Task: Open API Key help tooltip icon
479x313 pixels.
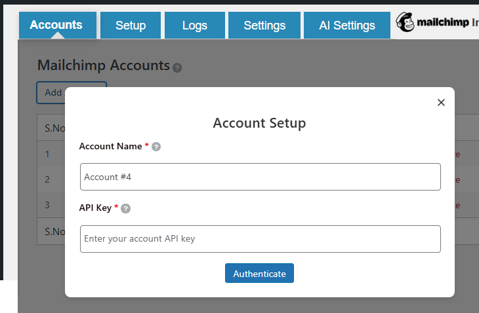Action: click(x=125, y=208)
